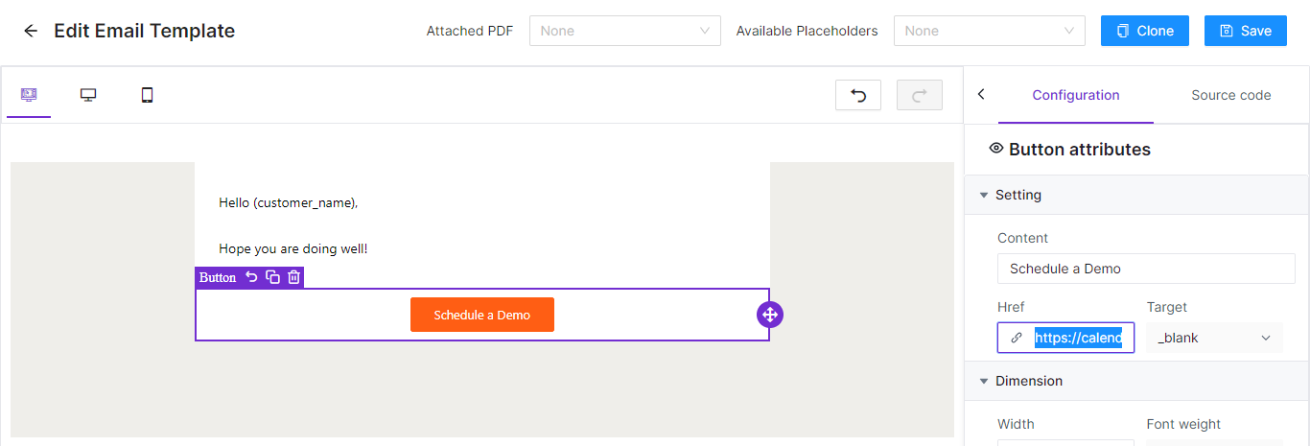
Task: Open the Target _blank dropdown
Action: pyautogui.click(x=1214, y=338)
